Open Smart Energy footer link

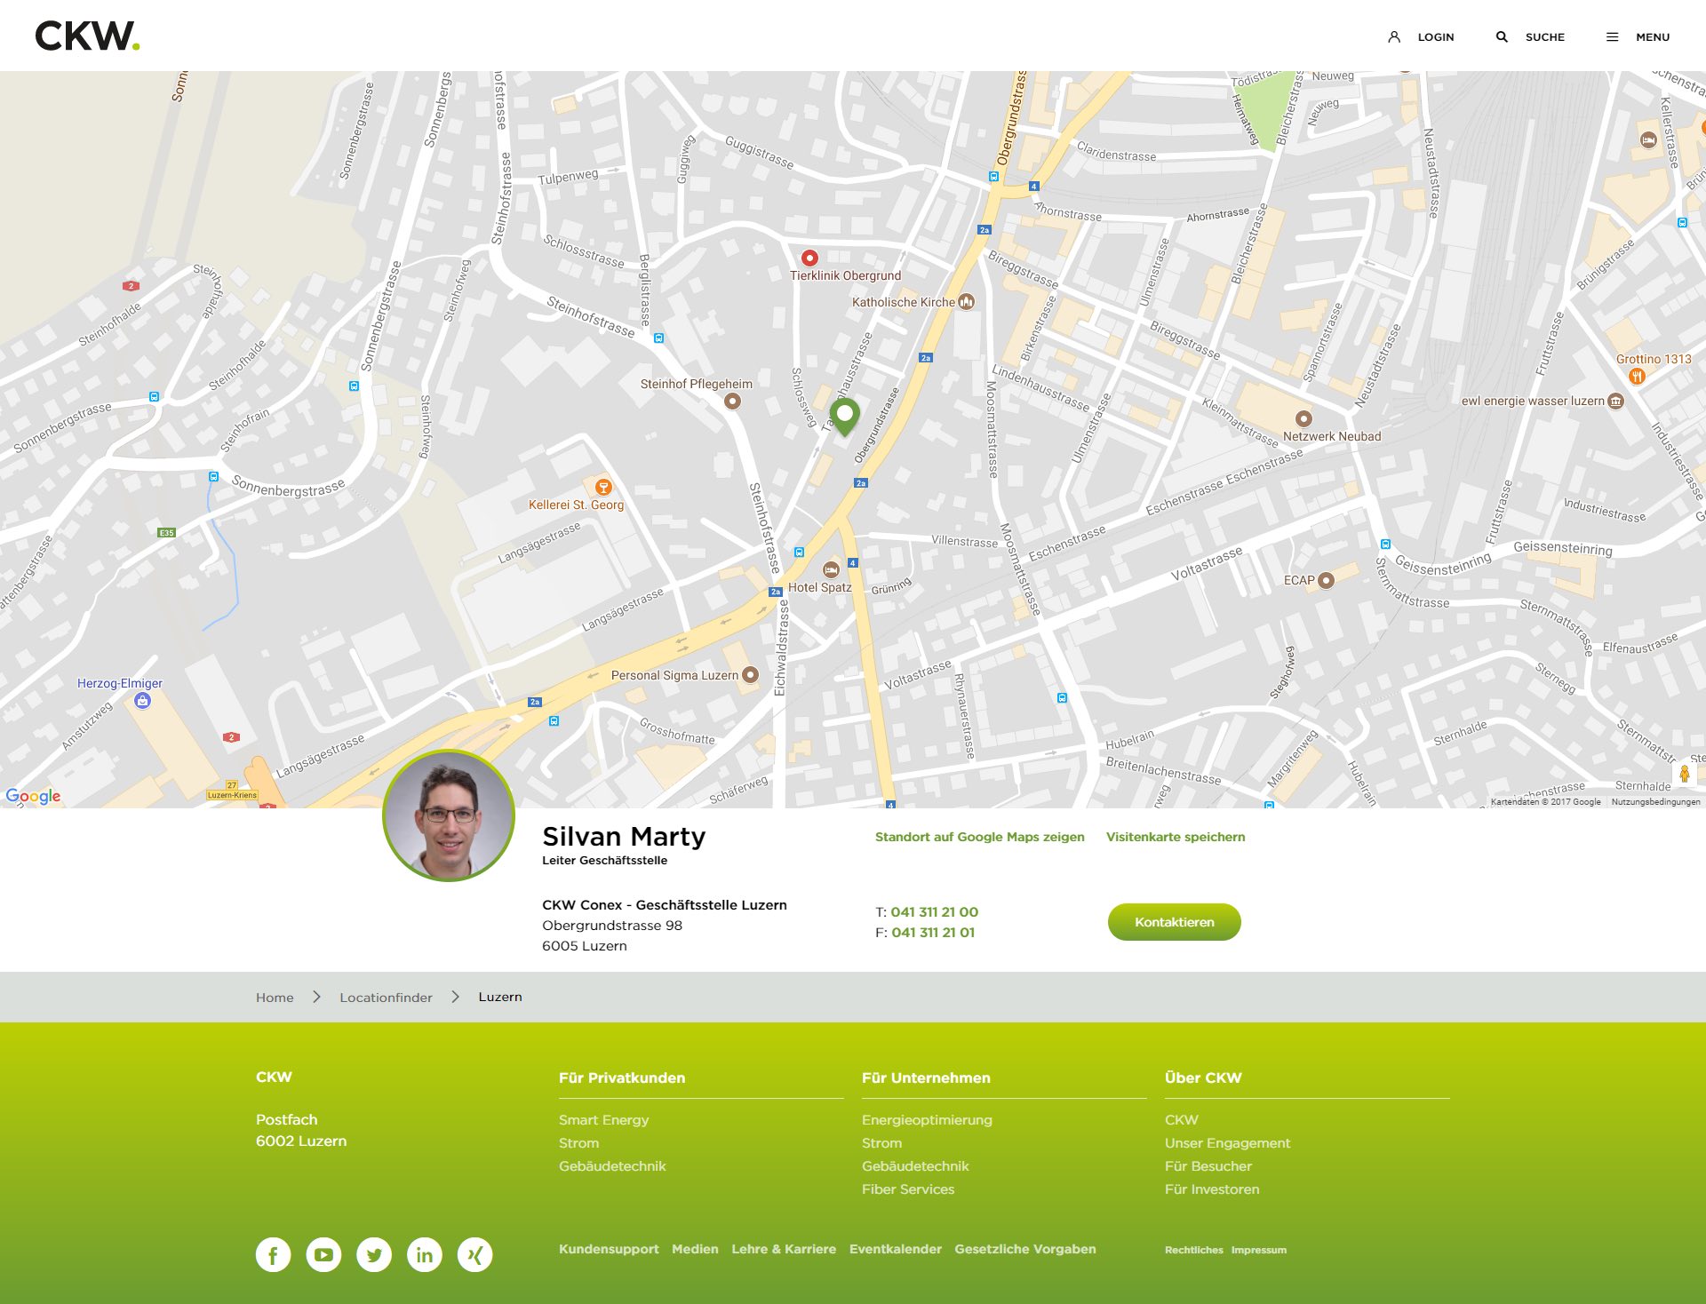603,1120
